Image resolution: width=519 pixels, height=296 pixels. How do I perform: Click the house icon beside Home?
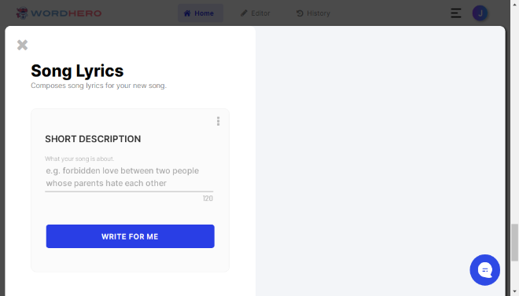187,13
